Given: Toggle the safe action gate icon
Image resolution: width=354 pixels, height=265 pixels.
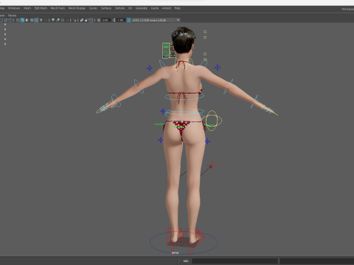Looking at the screenshot, I should [5, 20].
